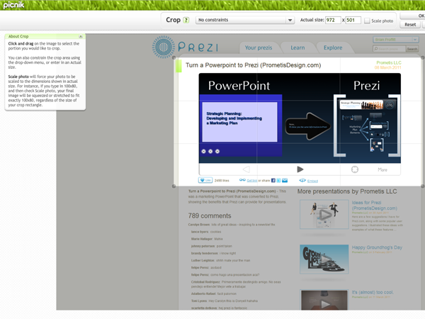
Task: Click the Luther Leighton comment
Action: click(x=220, y=260)
